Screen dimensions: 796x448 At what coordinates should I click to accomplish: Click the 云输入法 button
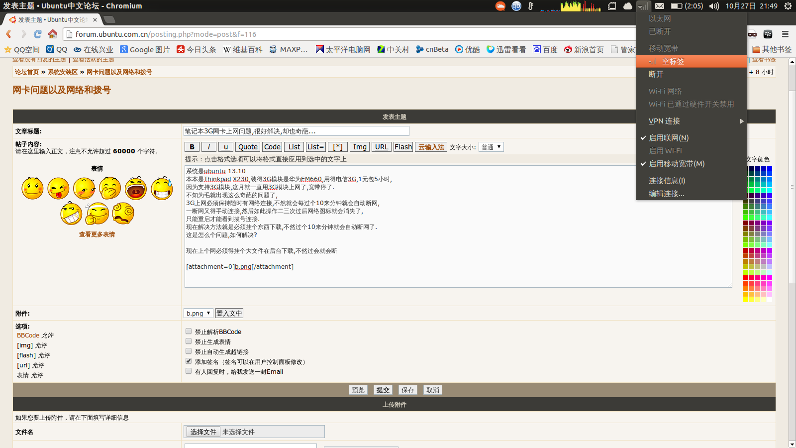[x=431, y=147]
